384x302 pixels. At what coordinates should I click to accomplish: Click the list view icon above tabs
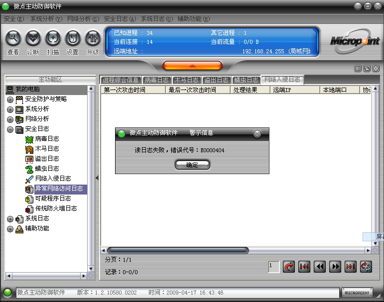coord(358,69)
